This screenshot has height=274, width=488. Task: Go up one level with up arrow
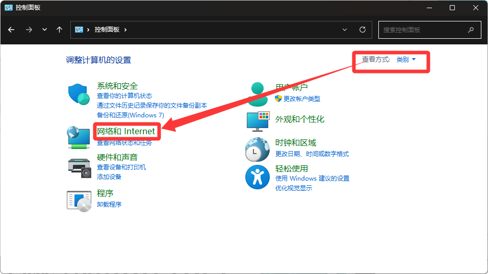[60, 30]
